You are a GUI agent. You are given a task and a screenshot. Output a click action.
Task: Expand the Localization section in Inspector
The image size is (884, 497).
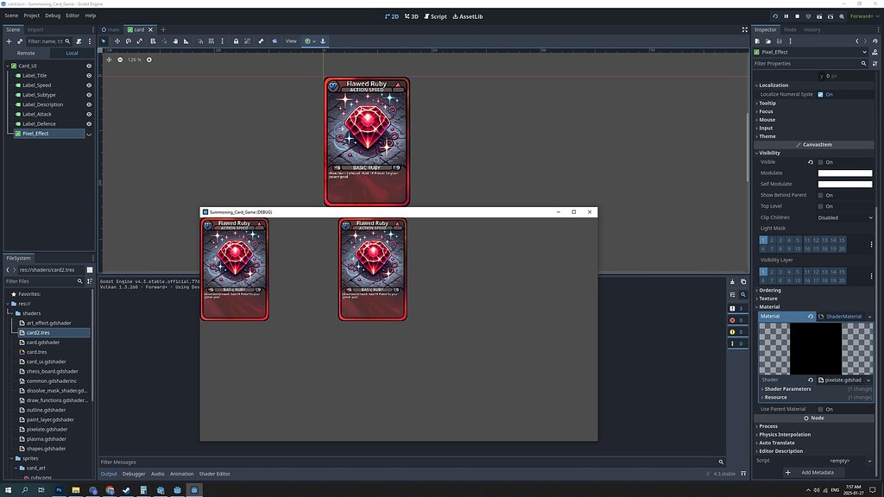click(x=776, y=85)
